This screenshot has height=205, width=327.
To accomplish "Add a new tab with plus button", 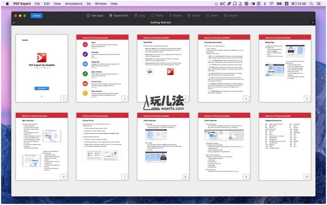I will [x=312, y=22].
